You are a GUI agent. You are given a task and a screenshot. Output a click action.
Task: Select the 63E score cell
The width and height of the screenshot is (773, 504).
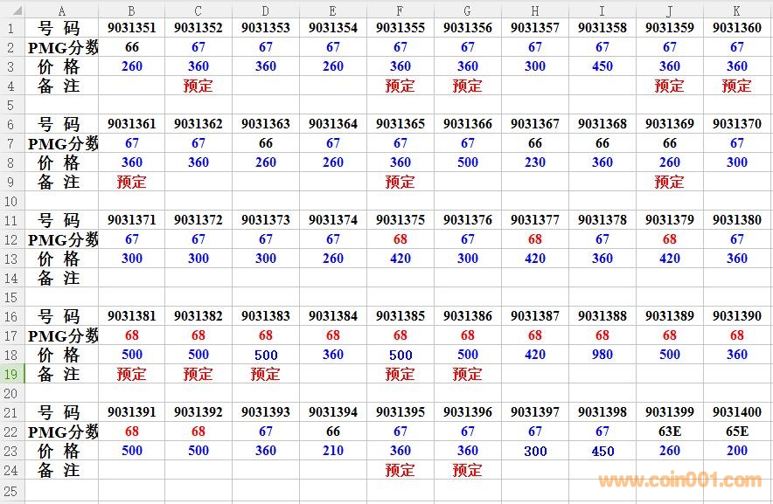[x=669, y=432]
